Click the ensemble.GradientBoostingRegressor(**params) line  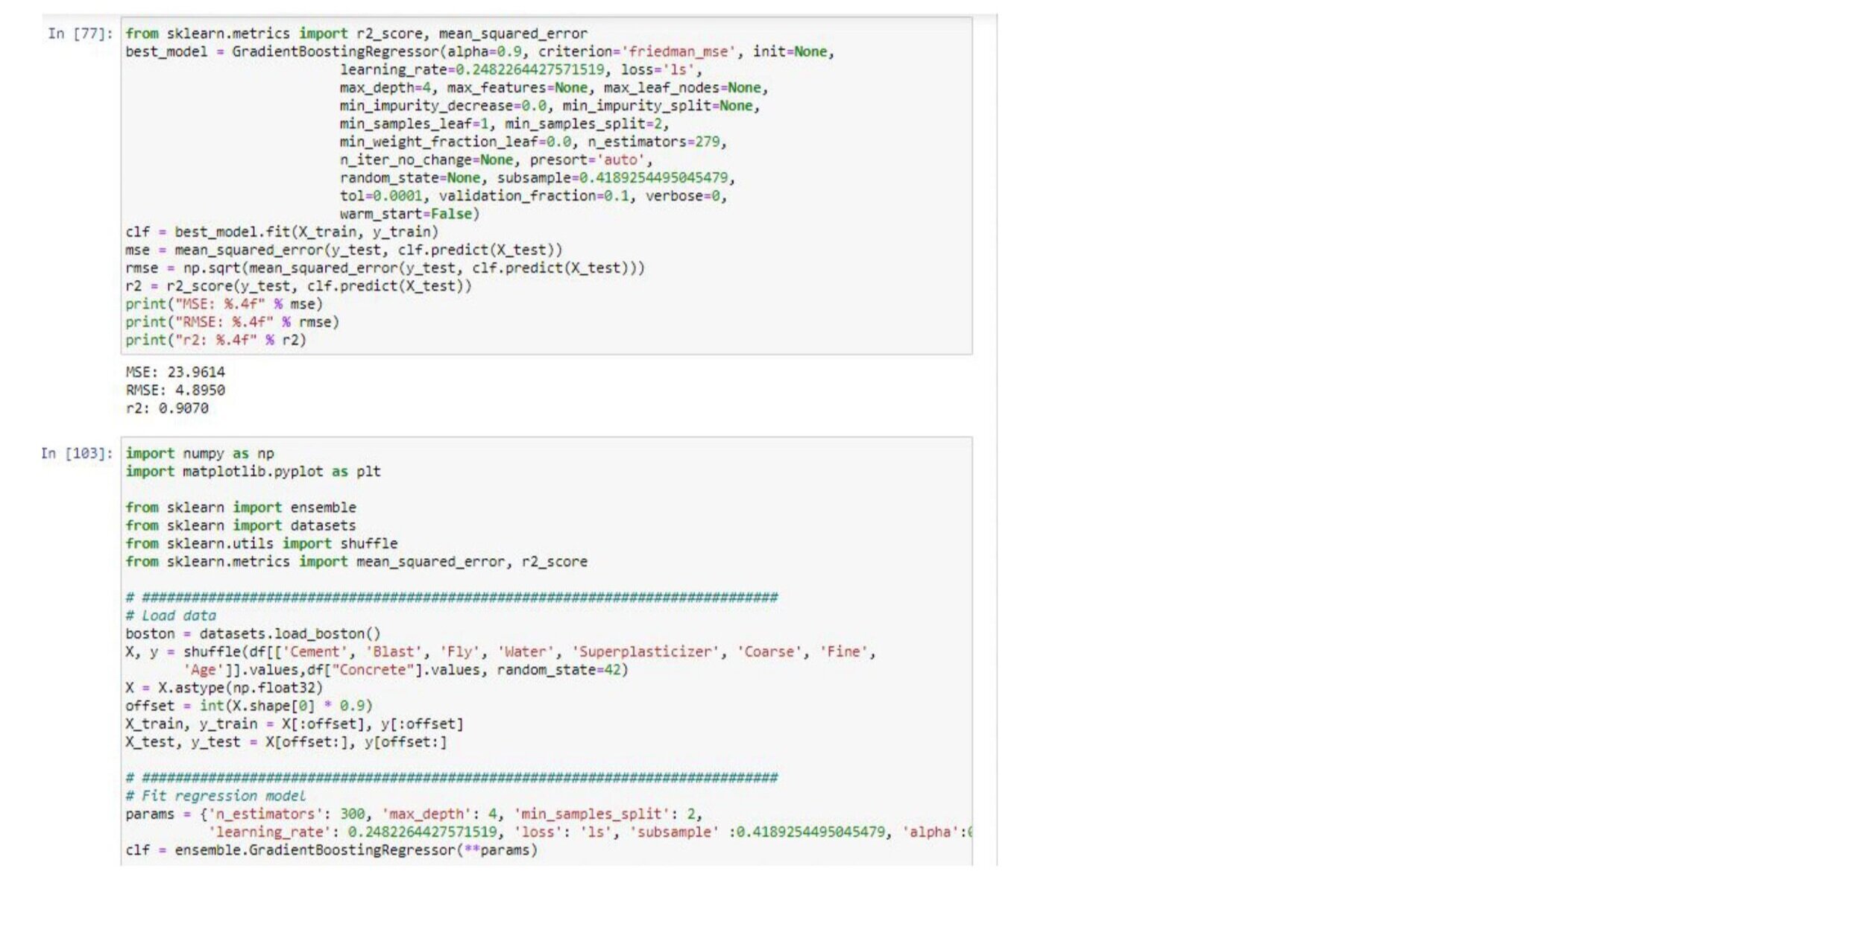[x=331, y=850]
